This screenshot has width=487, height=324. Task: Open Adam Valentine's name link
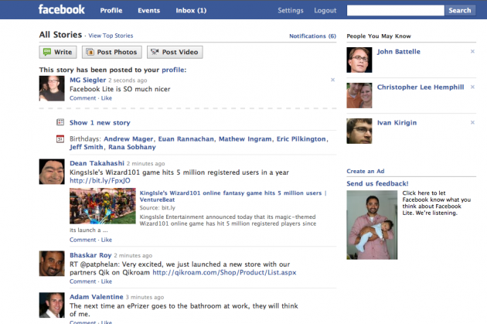pos(97,297)
